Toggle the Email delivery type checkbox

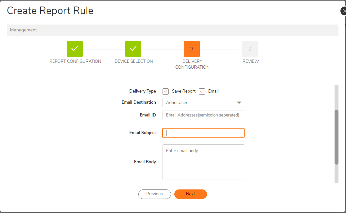(202, 91)
